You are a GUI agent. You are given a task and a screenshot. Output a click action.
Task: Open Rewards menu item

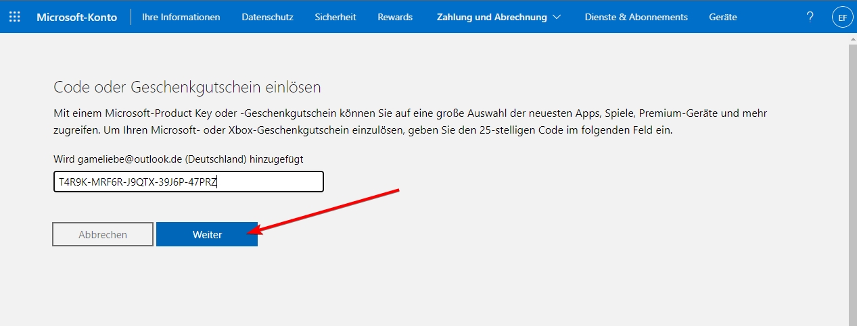[x=395, y=17]
